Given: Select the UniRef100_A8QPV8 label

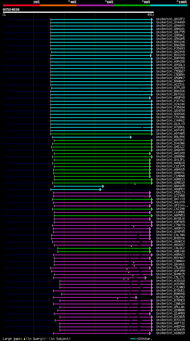Looking at the screenshot, I should pos(170,98).
